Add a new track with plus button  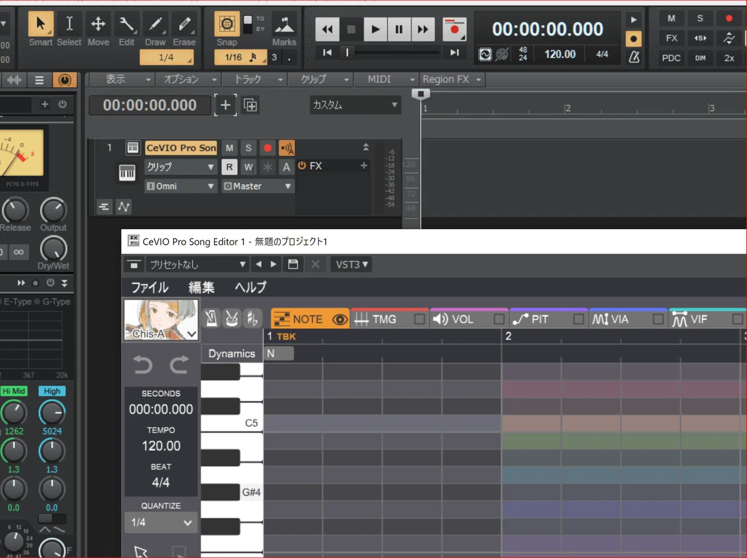225,105
